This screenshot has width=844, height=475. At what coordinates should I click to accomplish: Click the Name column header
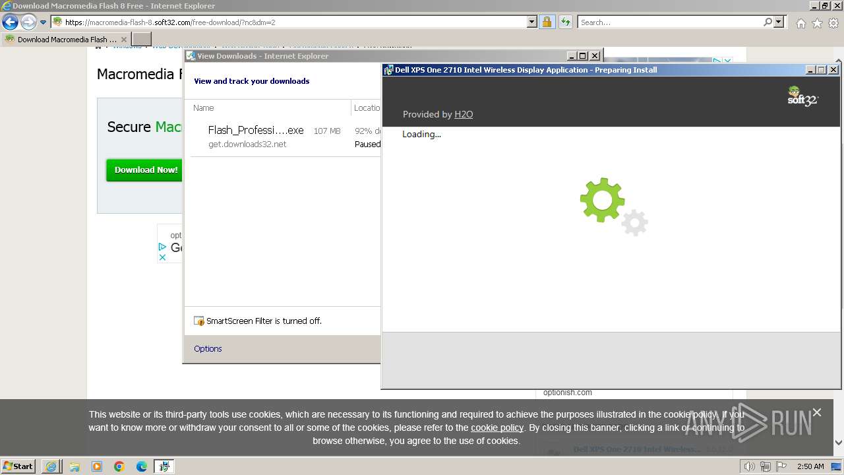(x=203, y=108)
